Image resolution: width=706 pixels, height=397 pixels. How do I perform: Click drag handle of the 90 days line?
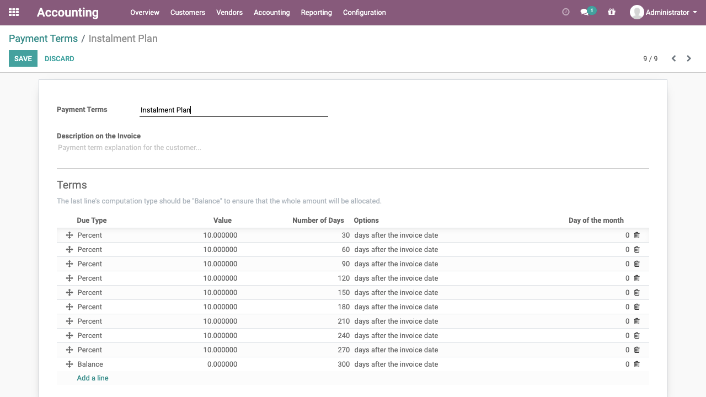(x=69, y=264)
